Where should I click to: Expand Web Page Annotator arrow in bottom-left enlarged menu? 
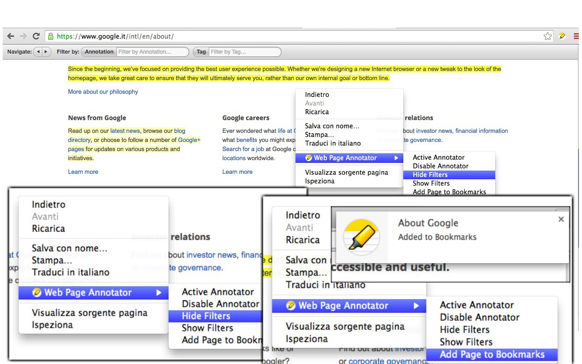pyautogui.click(x=159, y=293)
